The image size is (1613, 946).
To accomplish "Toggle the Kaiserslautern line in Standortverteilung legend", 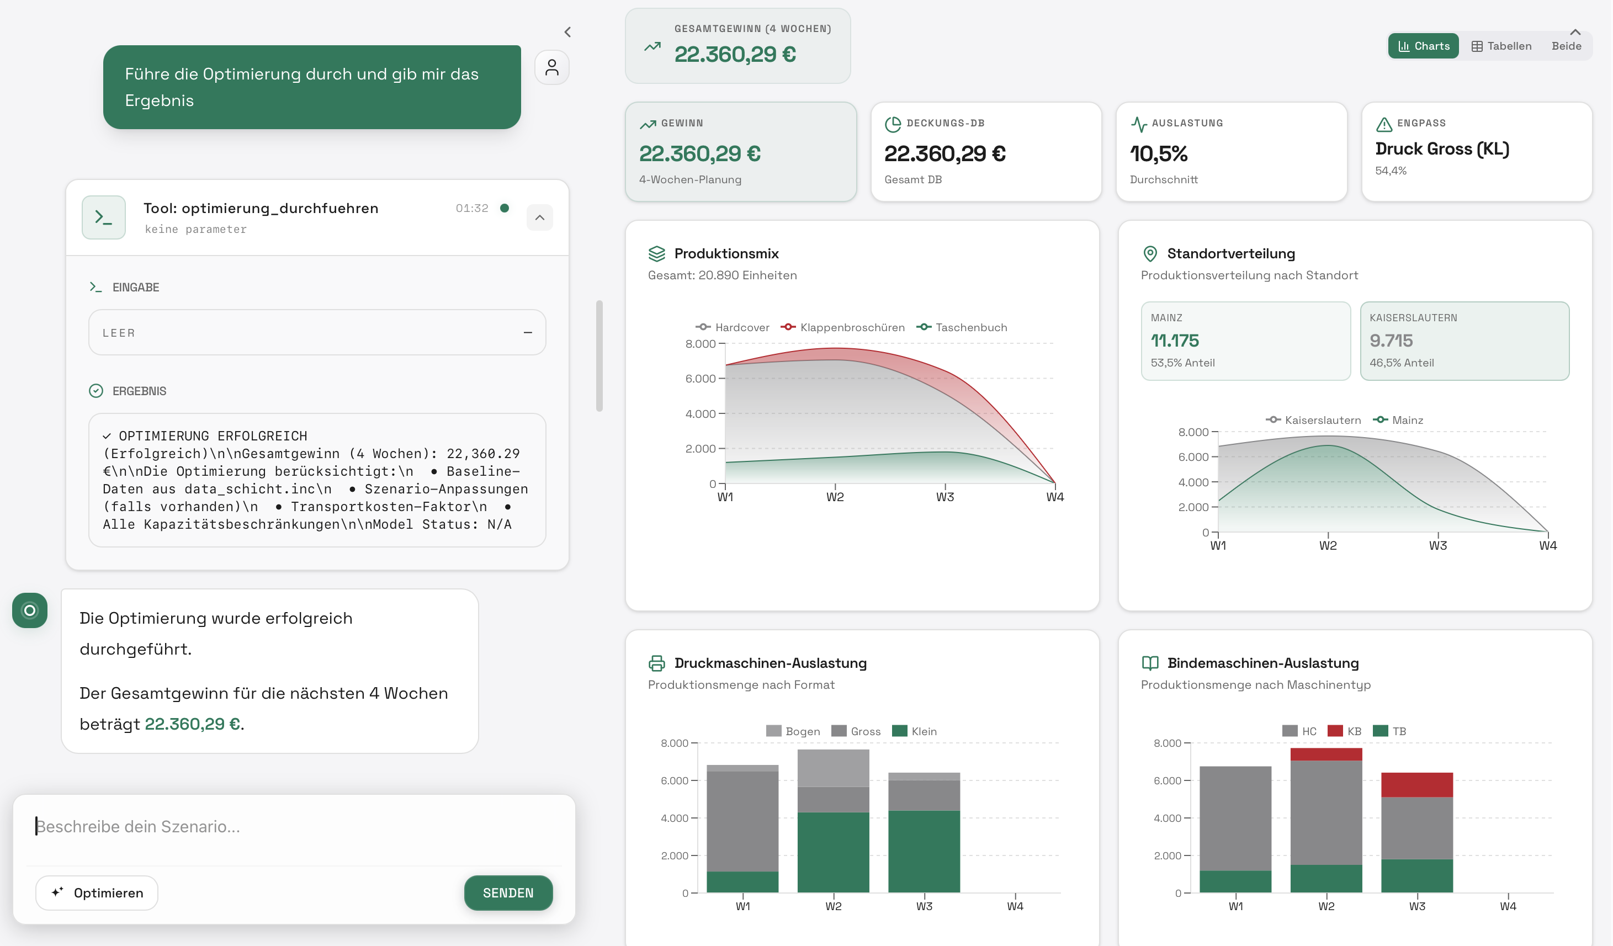I will pos(1313,419).
